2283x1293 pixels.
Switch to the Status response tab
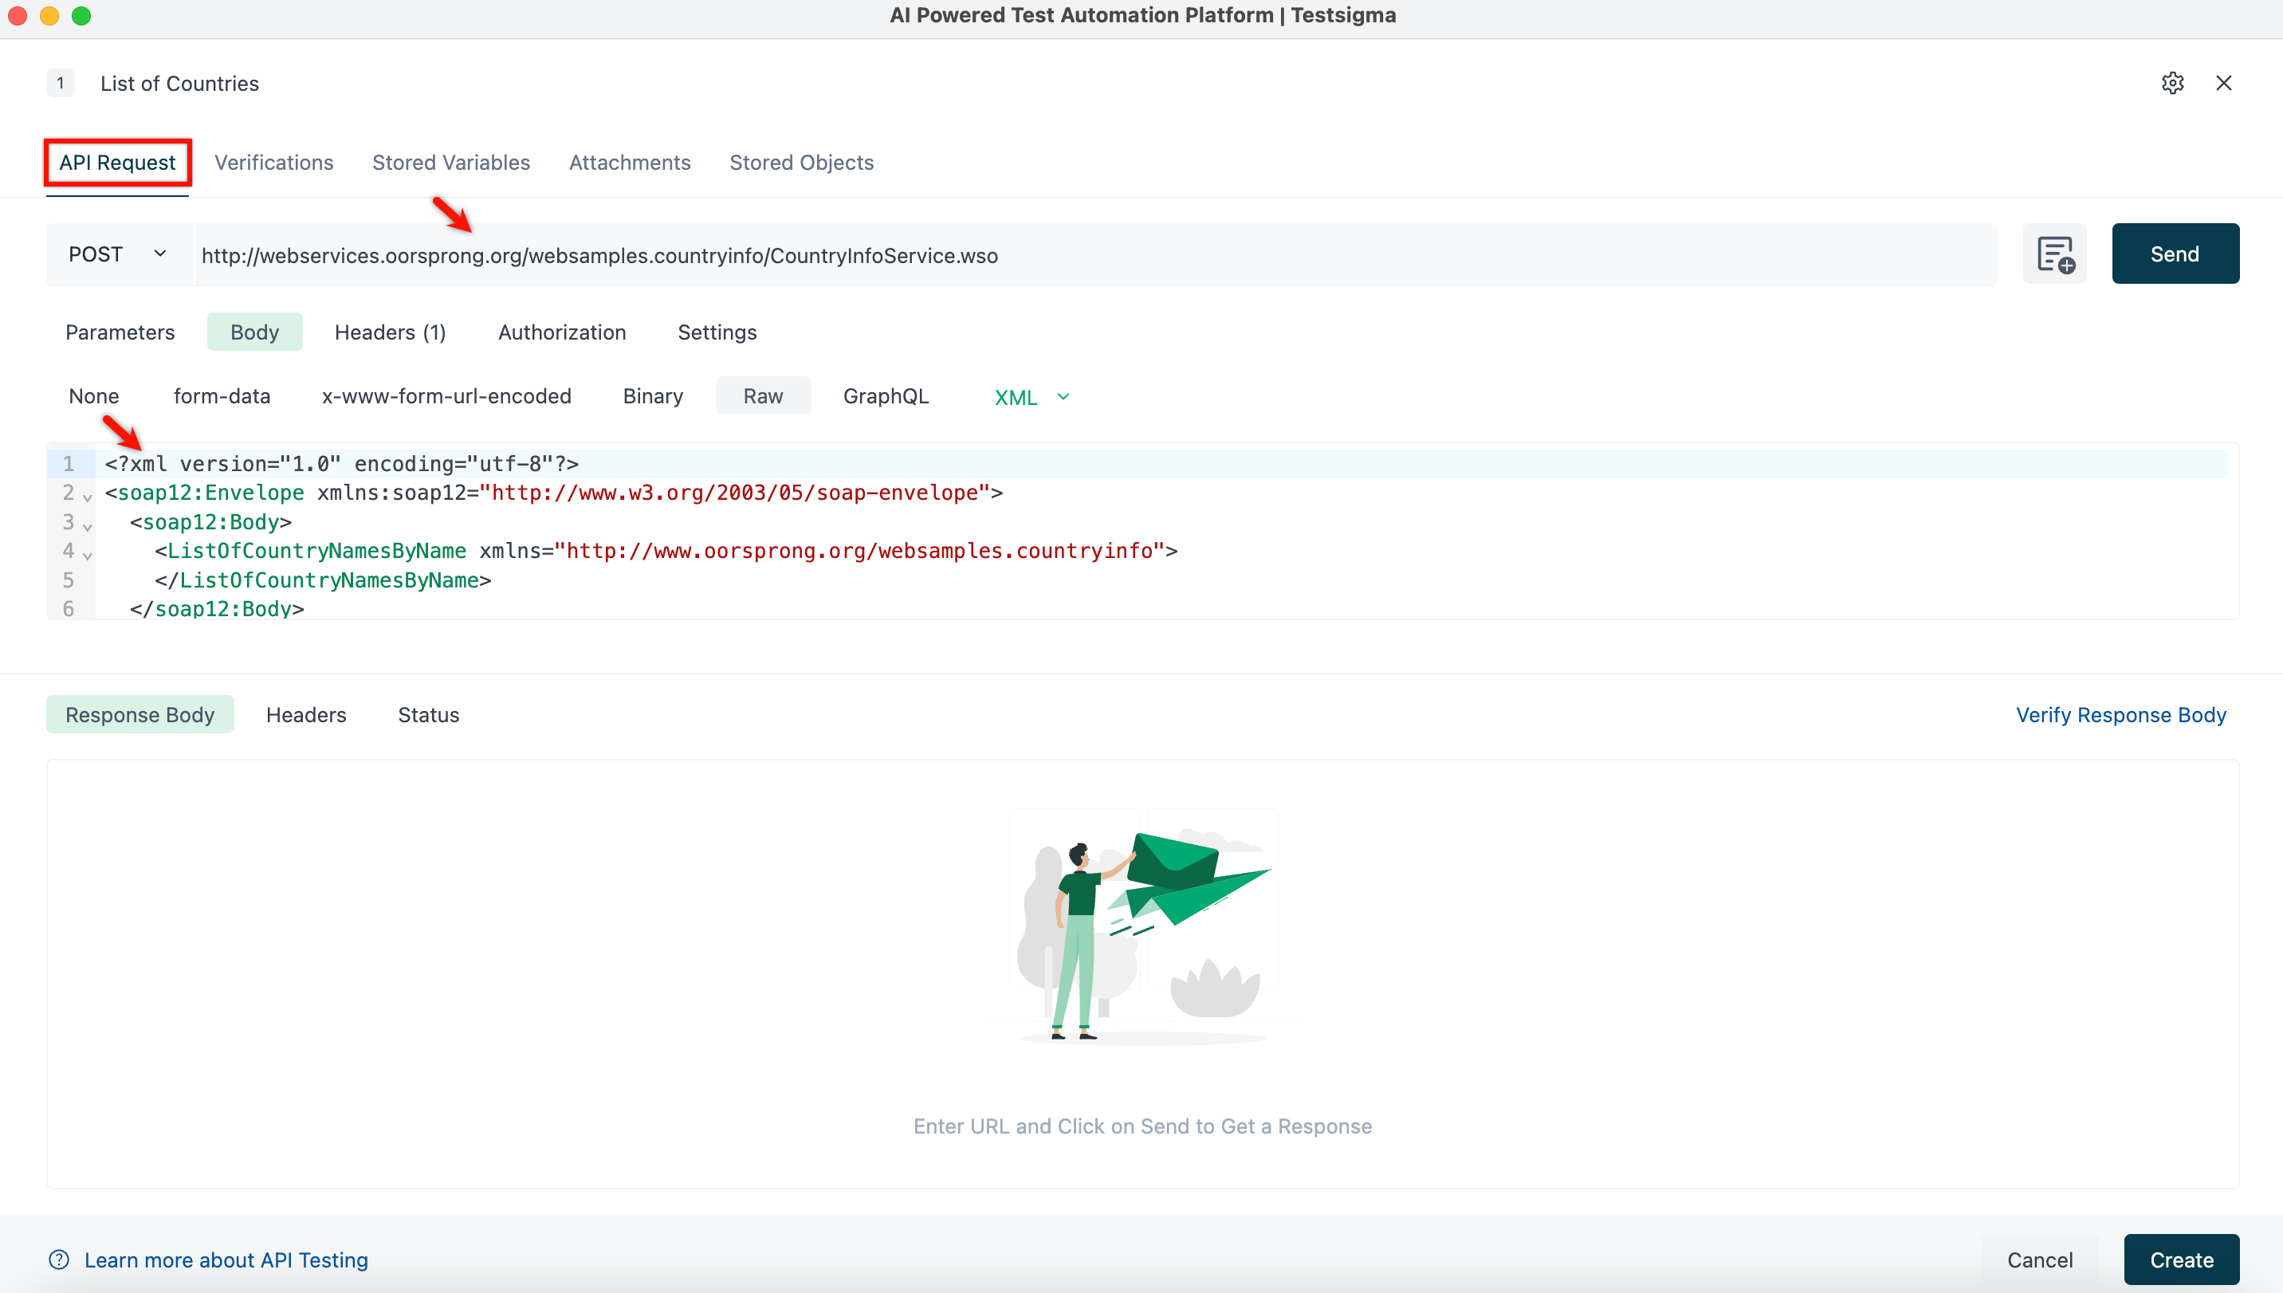(428, 715)
